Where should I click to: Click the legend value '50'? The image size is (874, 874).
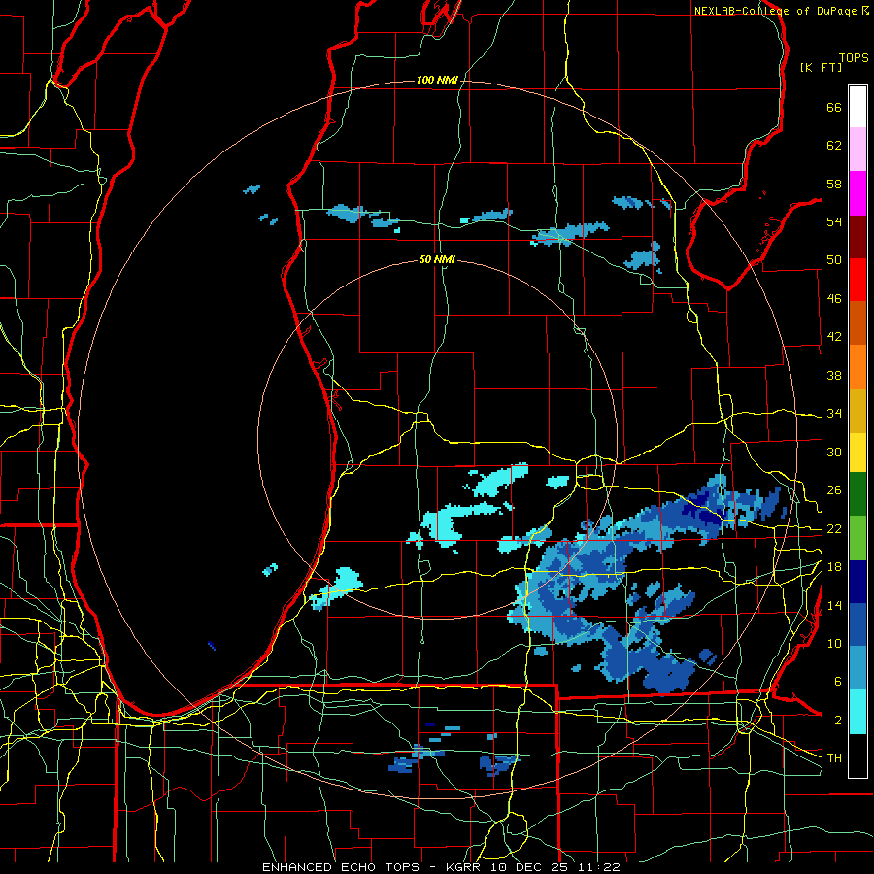(834, 260)
